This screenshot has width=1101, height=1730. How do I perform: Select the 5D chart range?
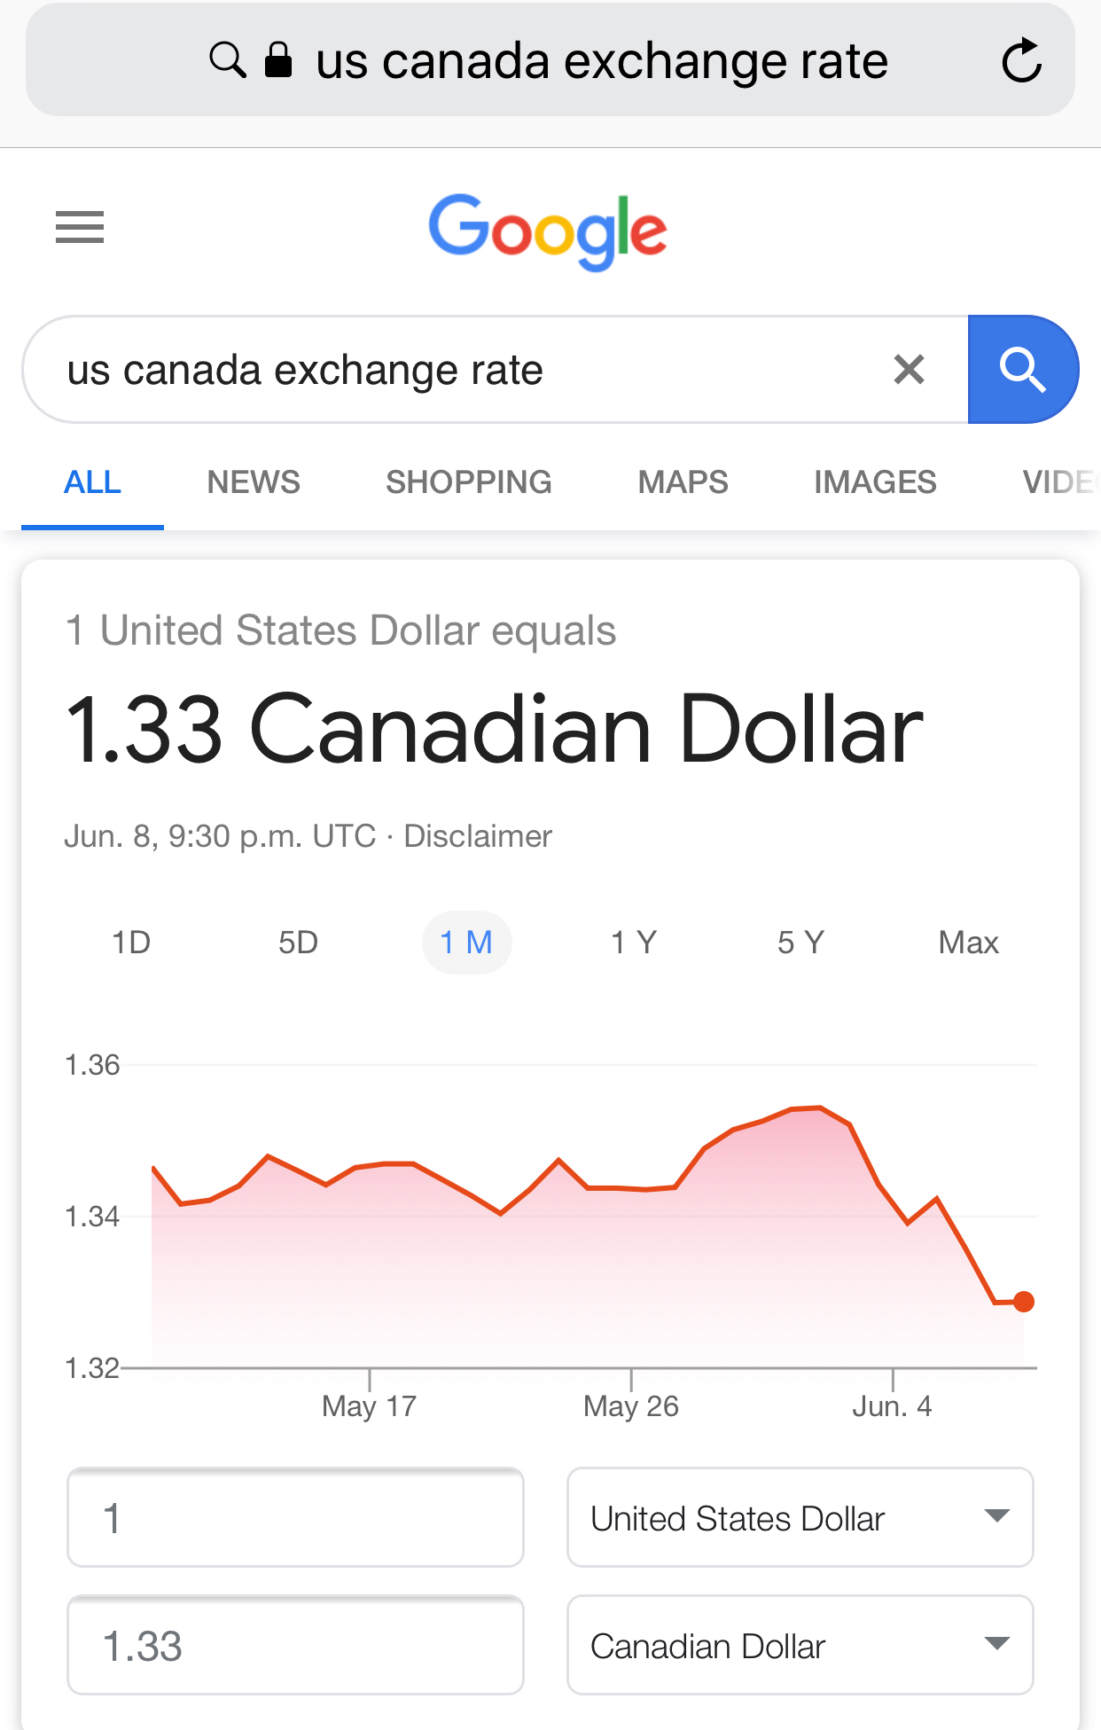(x=298, y=942)
